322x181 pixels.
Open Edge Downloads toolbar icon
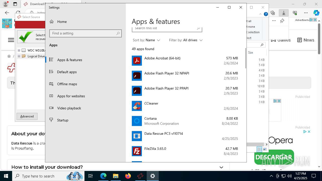click(284, 13)
